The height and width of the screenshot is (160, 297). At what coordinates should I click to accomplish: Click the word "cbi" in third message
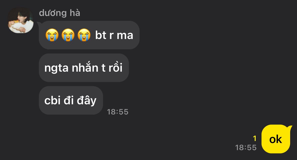(52, 100)
